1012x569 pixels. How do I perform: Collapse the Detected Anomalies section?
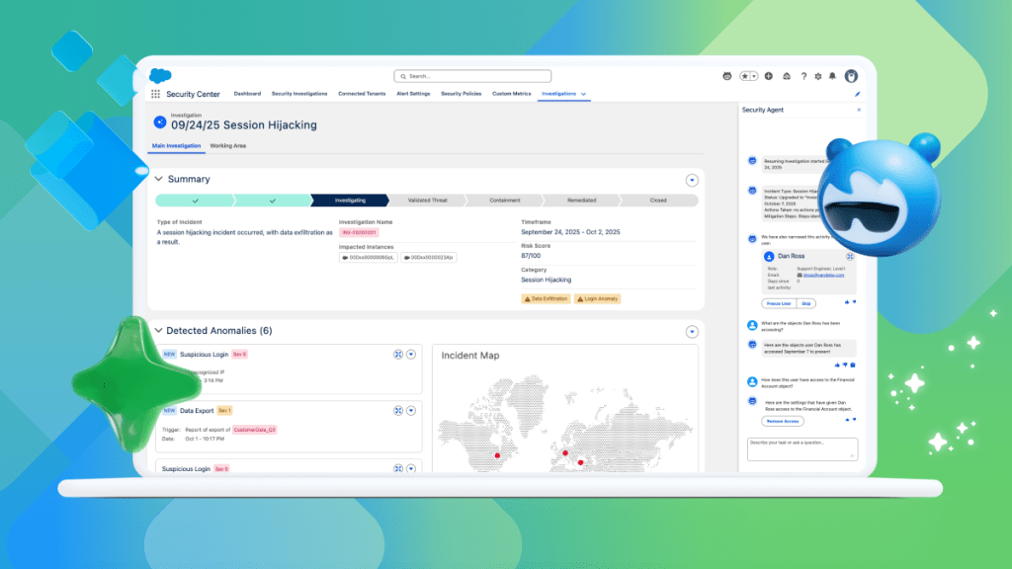160,331
